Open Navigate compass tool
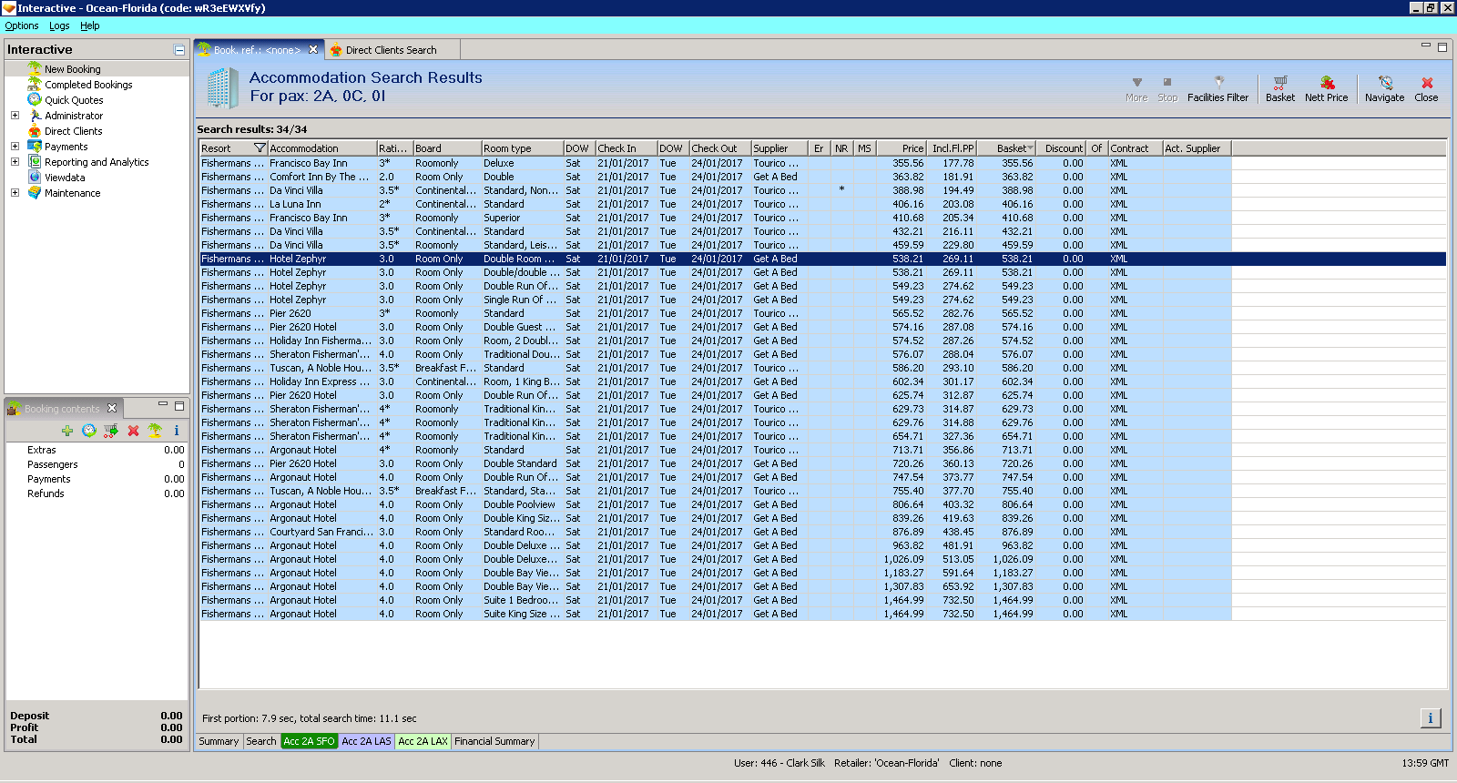This screenshot has width=1457, height=783. click(x=1384, y=89)
